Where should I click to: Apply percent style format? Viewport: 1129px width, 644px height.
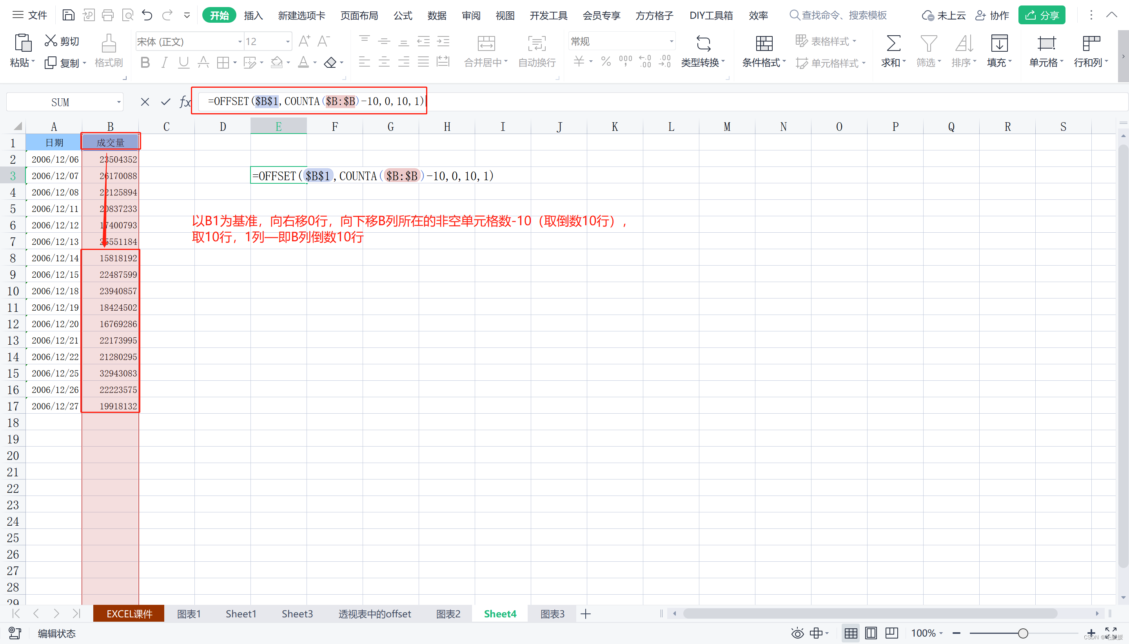606,61
